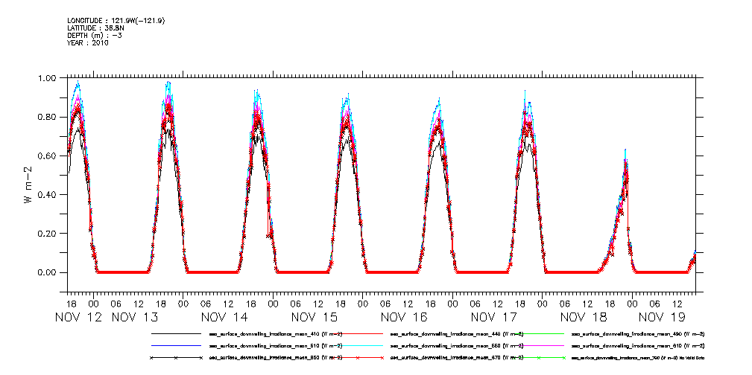Click the legend label beside the cyan line
Viewport: 752px width, 375px height.
(457, 345)
